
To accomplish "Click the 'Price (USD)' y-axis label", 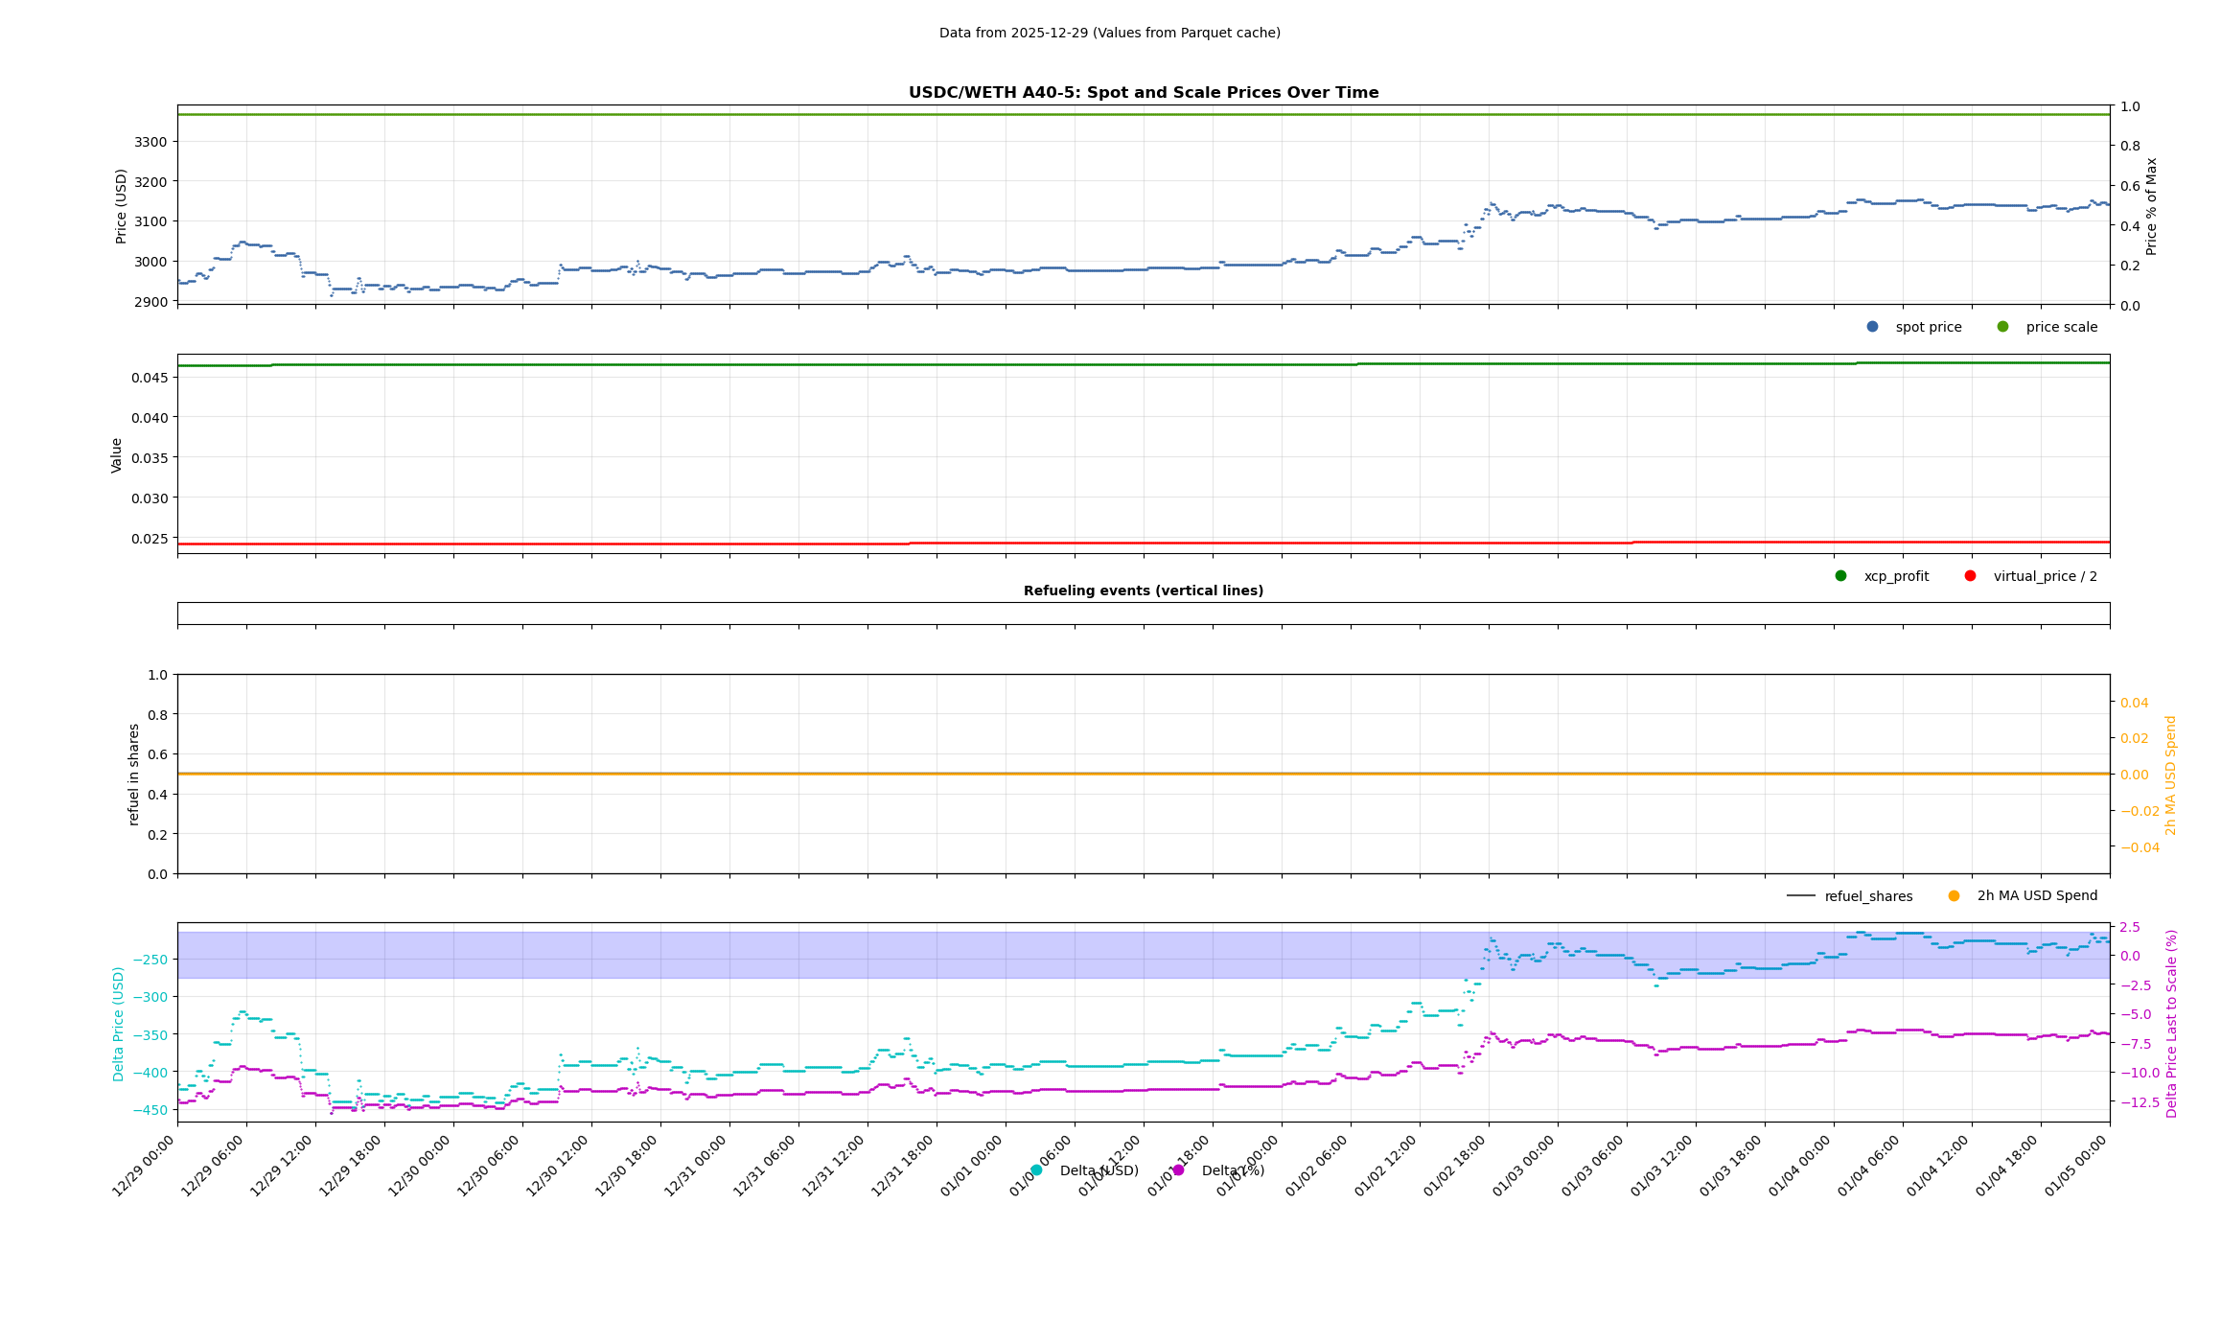I will coord(122,206).
